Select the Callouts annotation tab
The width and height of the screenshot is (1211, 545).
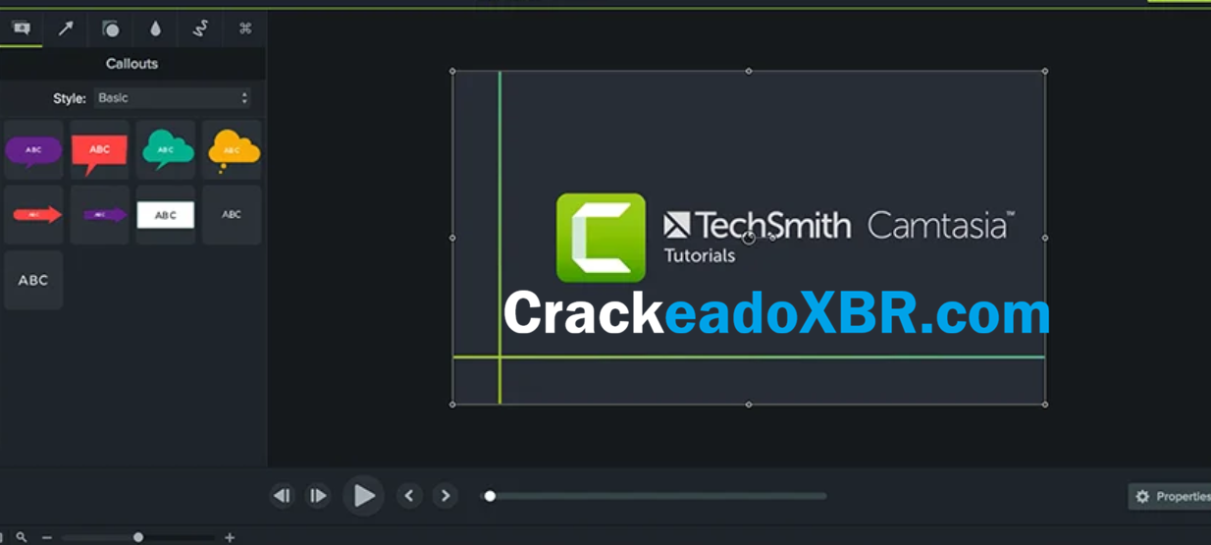coord(21,28)
